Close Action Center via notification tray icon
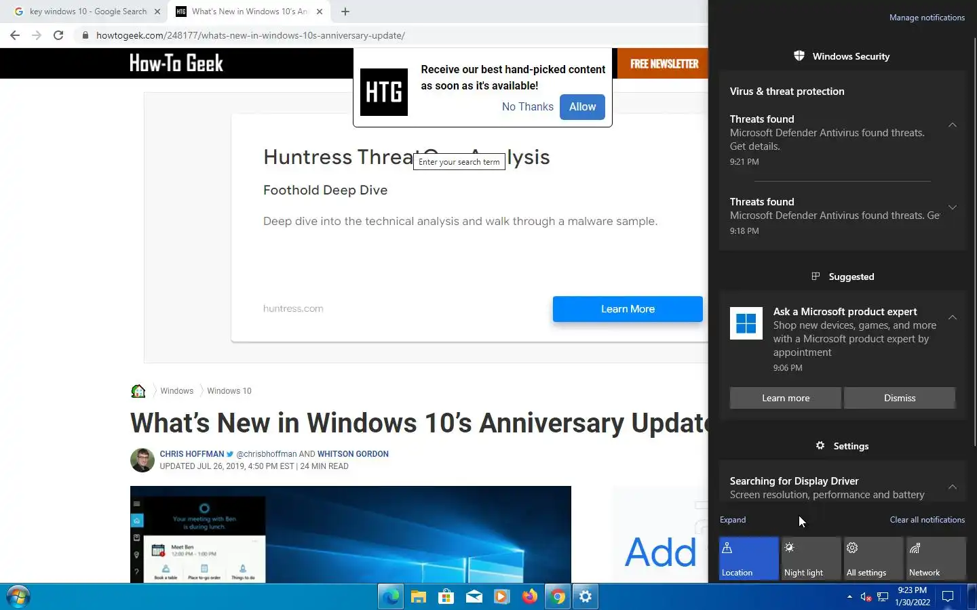977x610 pixels. pos(949,596)
